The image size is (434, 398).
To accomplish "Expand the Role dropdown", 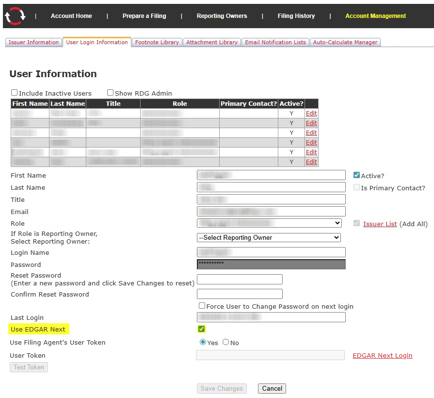I will tap(269, 223).
